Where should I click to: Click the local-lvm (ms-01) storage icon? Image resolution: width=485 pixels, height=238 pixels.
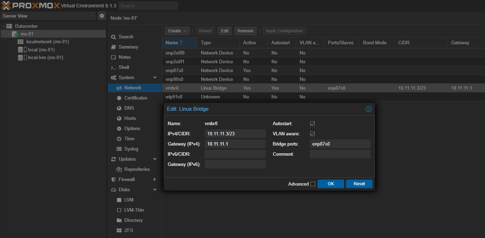point(21,58)
